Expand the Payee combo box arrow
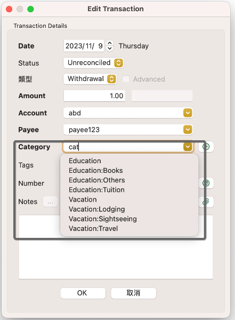This screenshot has height=320, width=235. (188, 130)
